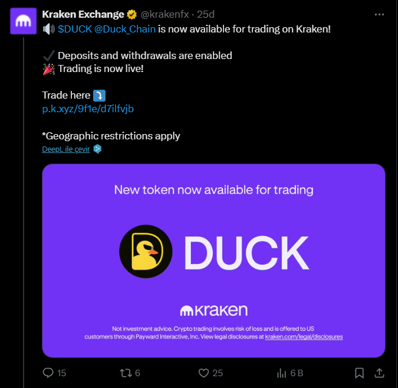This screenshot has width=398, height=388.
Task: Open the reply comment icon
Action: tap(48, 373)
